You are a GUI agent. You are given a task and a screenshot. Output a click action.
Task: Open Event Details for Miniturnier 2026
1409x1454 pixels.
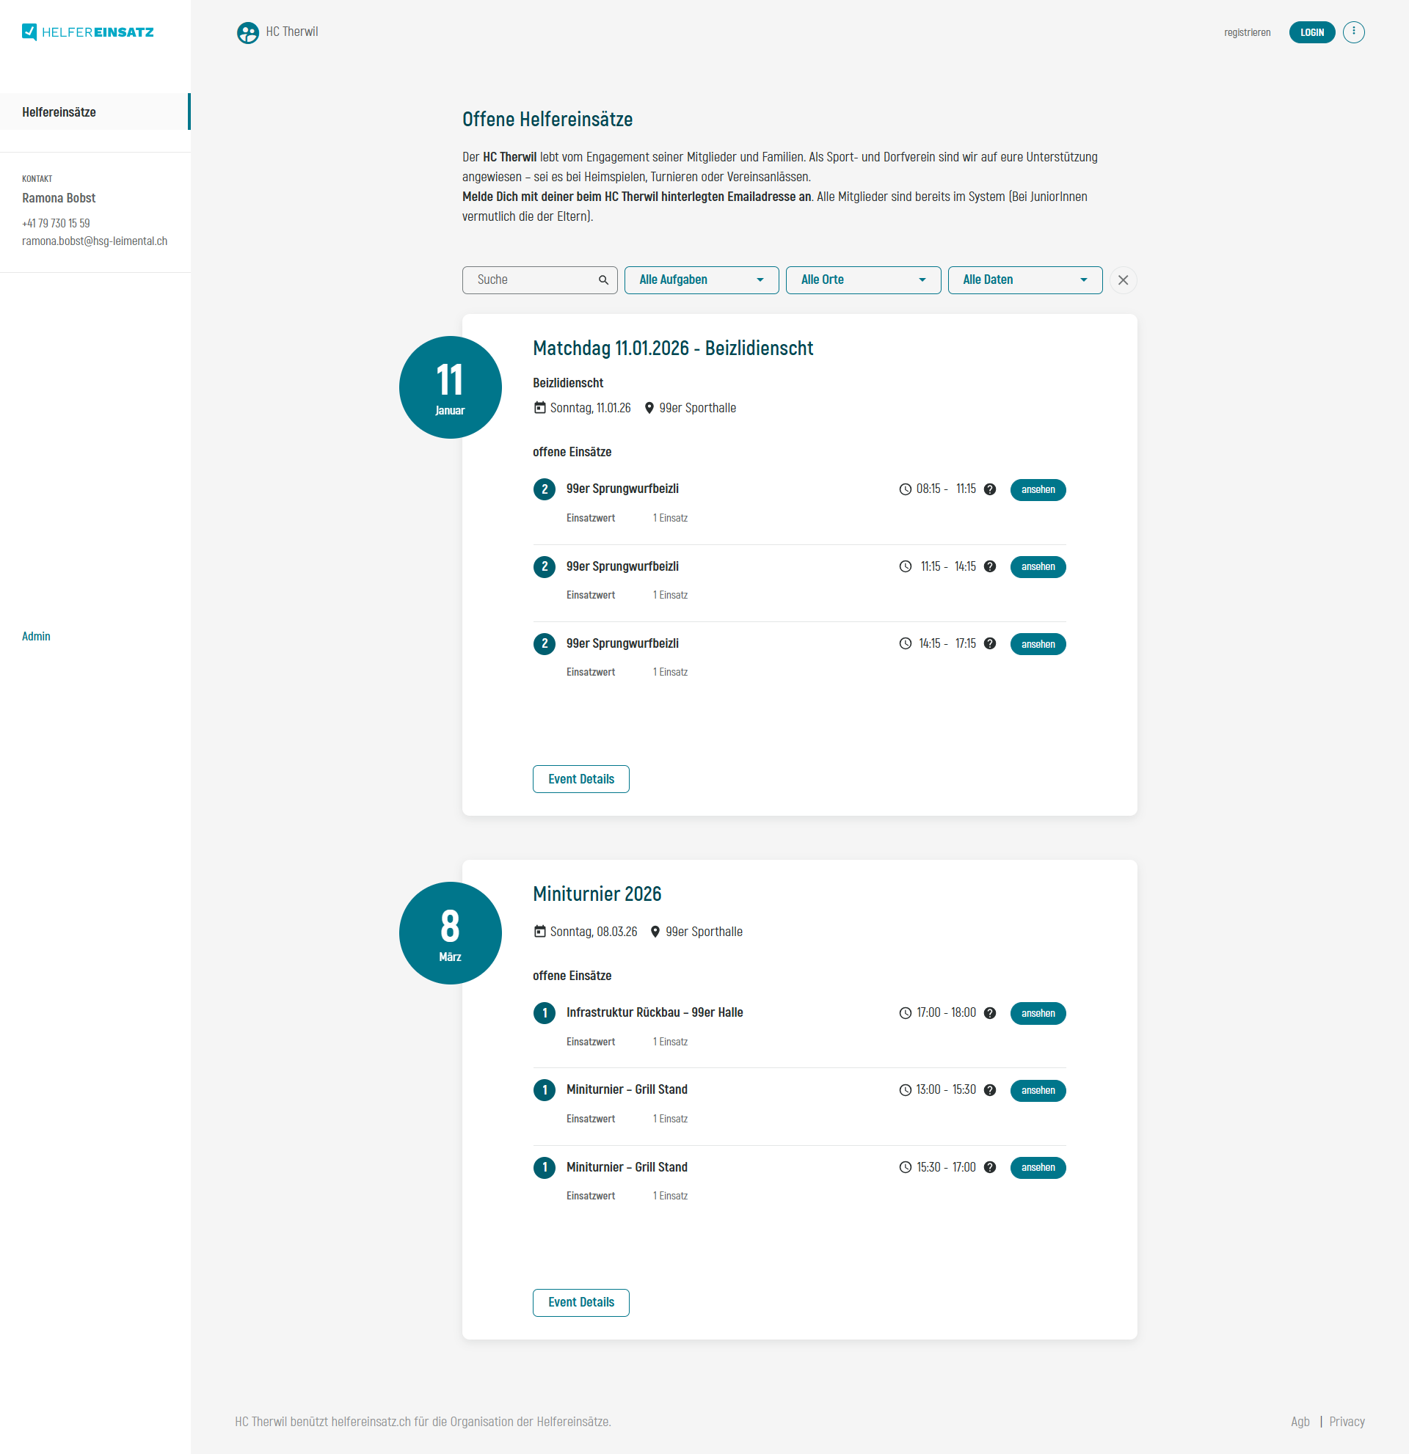click(580, 1302)
